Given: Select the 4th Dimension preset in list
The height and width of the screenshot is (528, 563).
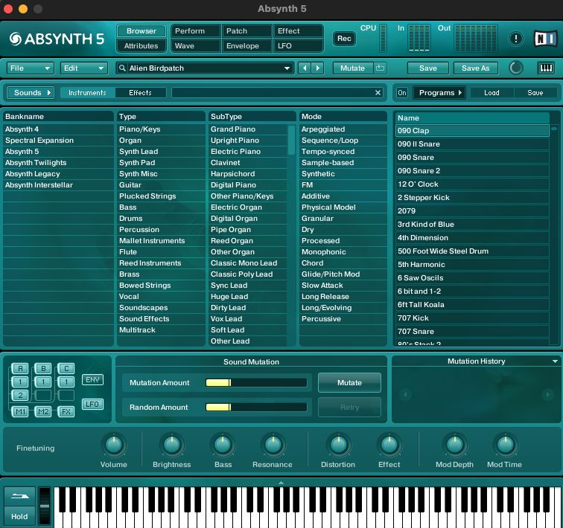Looking at the screenshot, I should (x=423, y=238).
